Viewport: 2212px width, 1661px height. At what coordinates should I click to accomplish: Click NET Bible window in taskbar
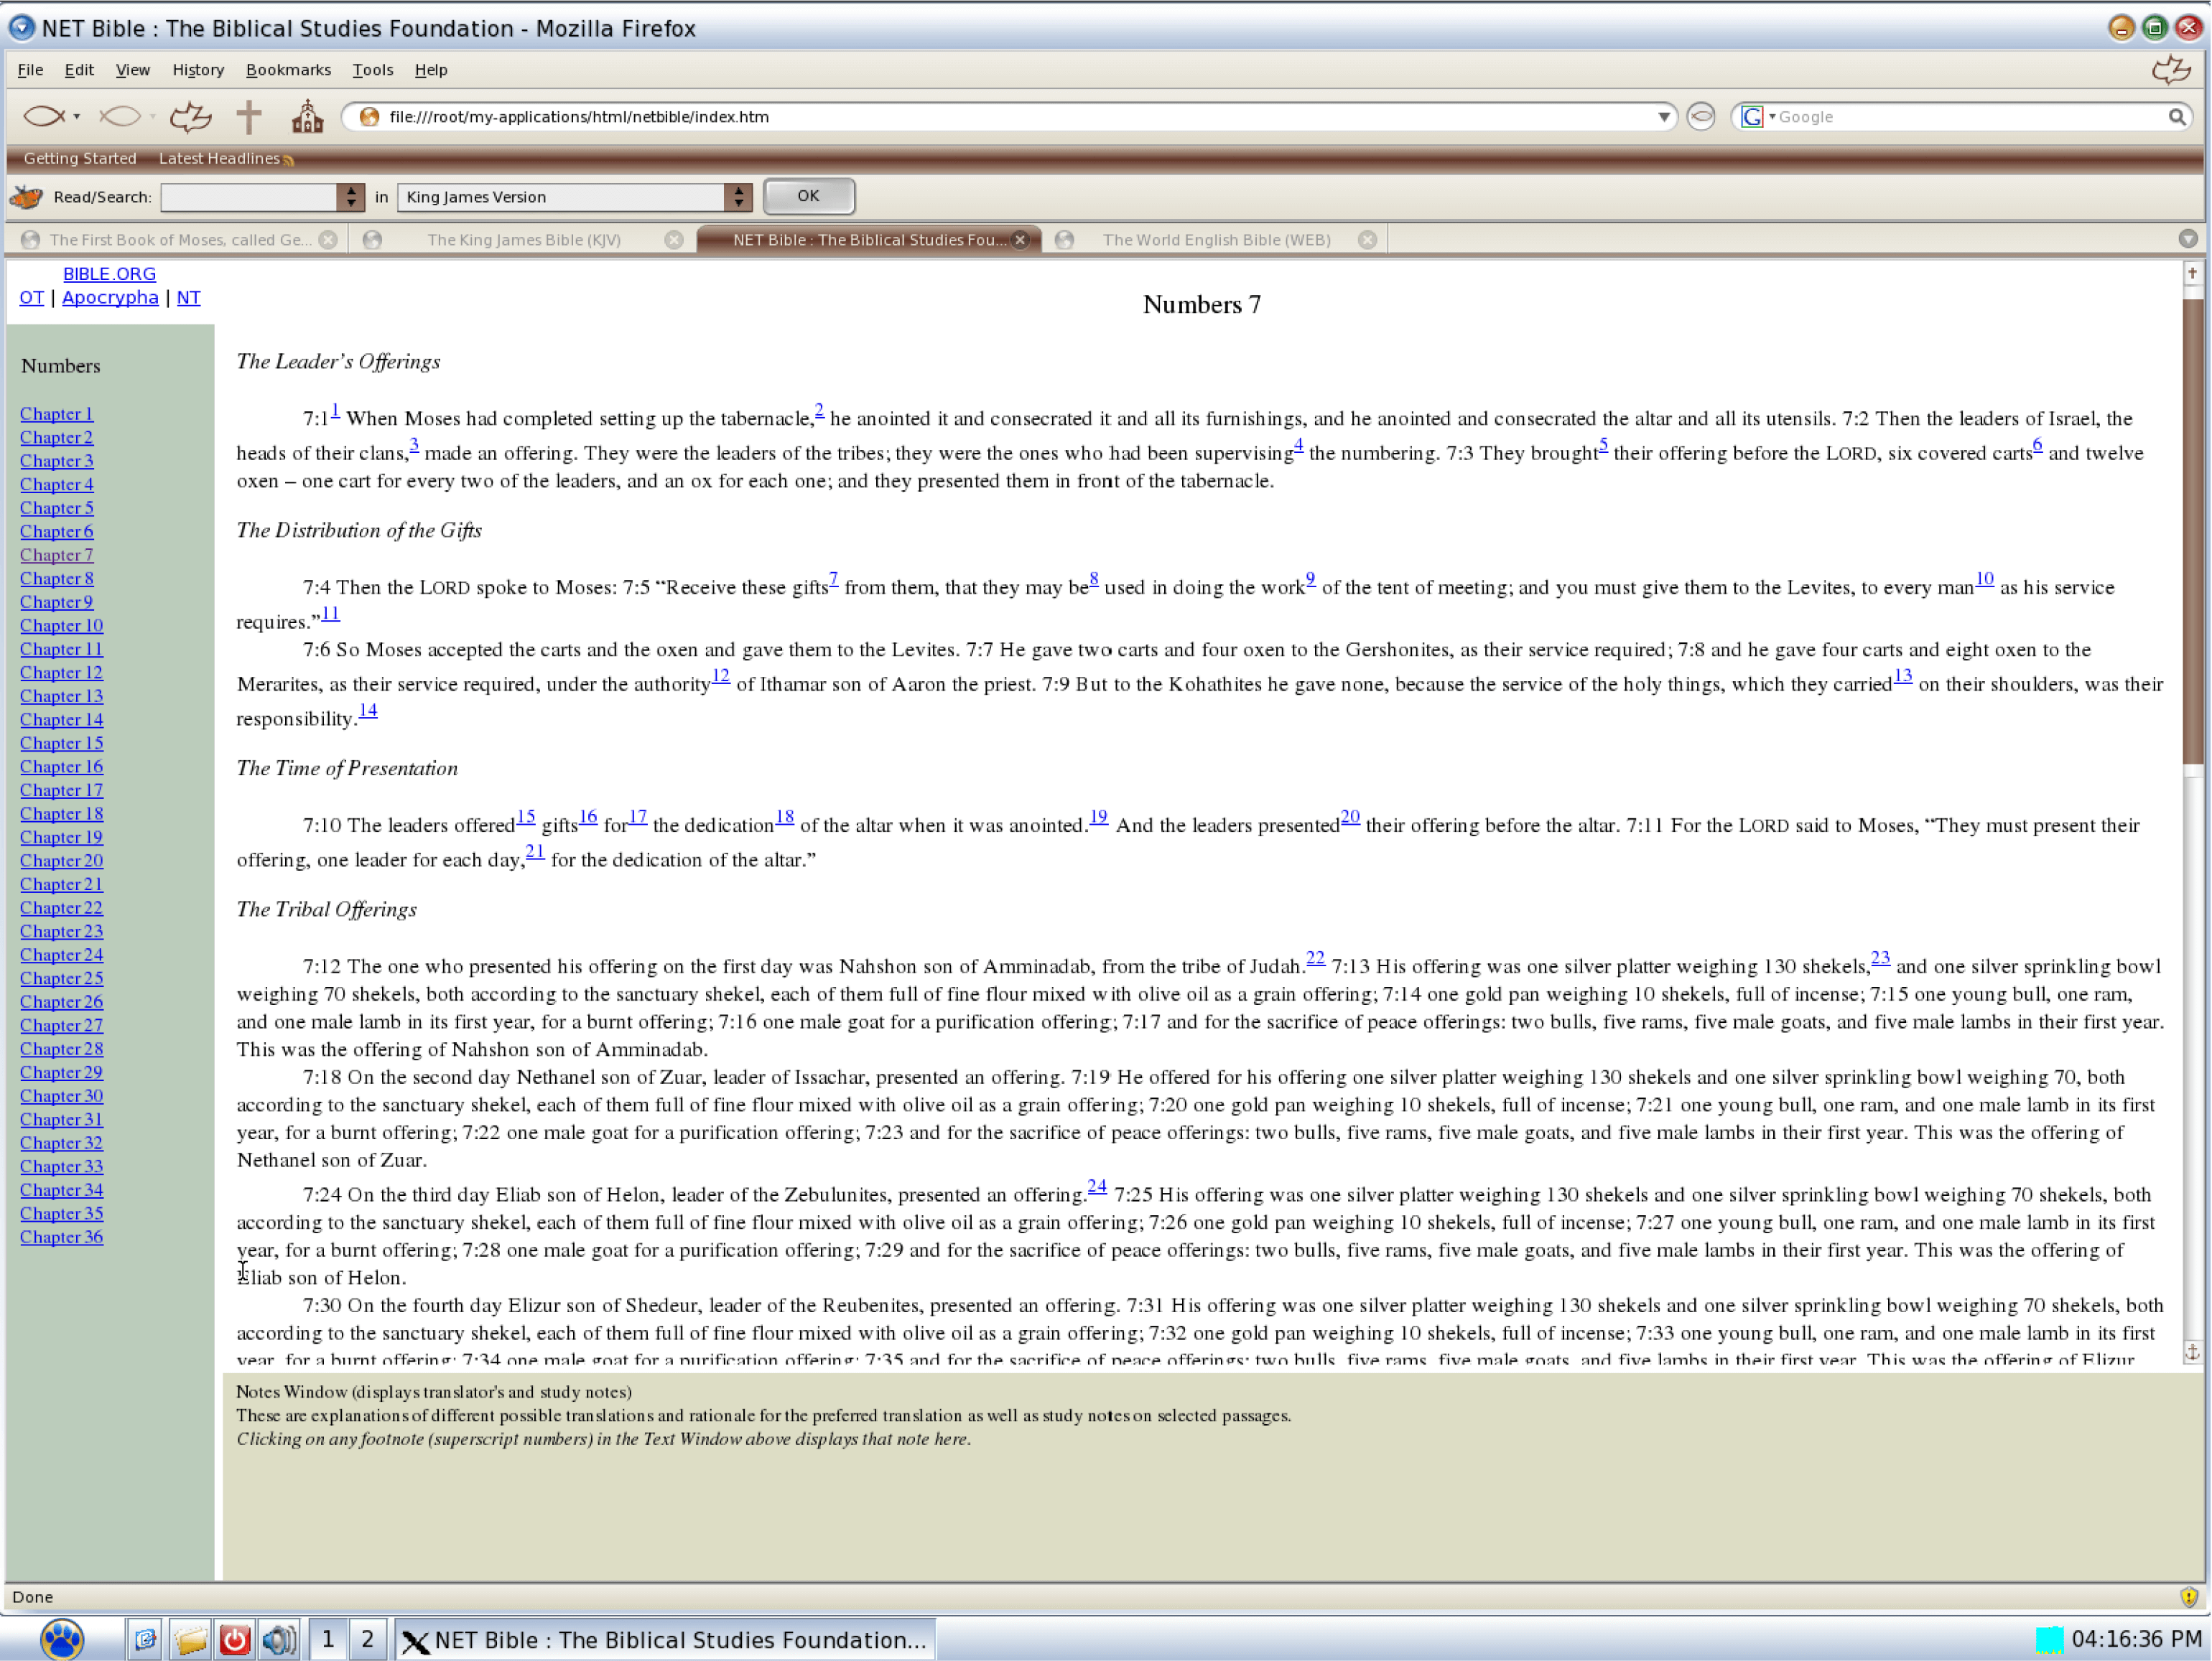coord(665,1640)
